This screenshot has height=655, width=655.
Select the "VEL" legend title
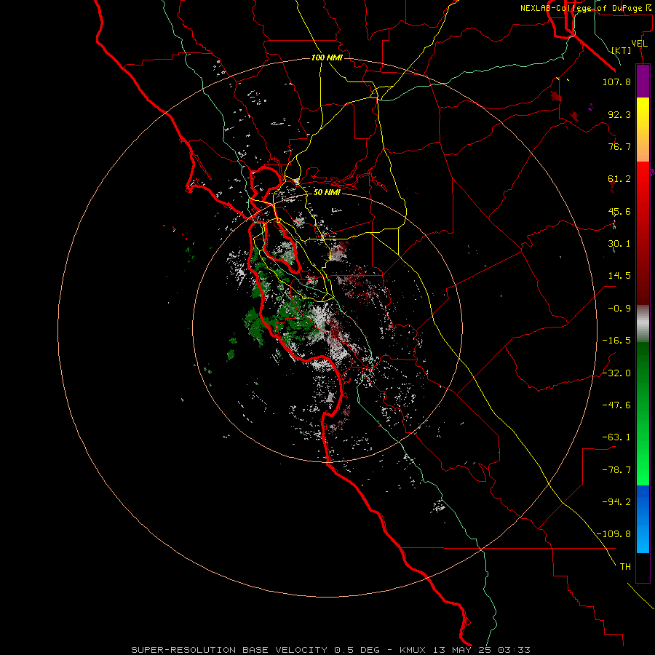[639, 44]
